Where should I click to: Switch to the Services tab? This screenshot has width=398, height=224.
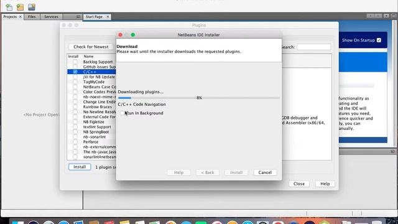[x=51, y=17]
